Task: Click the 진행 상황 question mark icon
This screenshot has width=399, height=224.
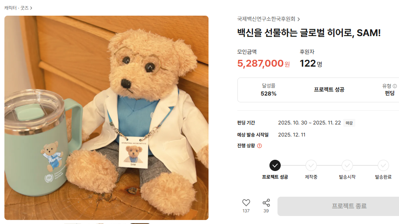Action: click(x=259, y=146)
